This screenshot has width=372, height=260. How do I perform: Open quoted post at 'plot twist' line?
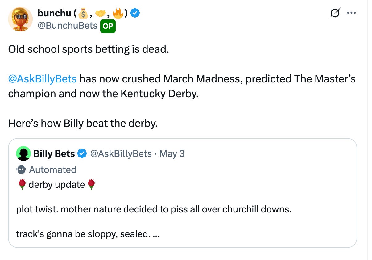click(154, 209)
